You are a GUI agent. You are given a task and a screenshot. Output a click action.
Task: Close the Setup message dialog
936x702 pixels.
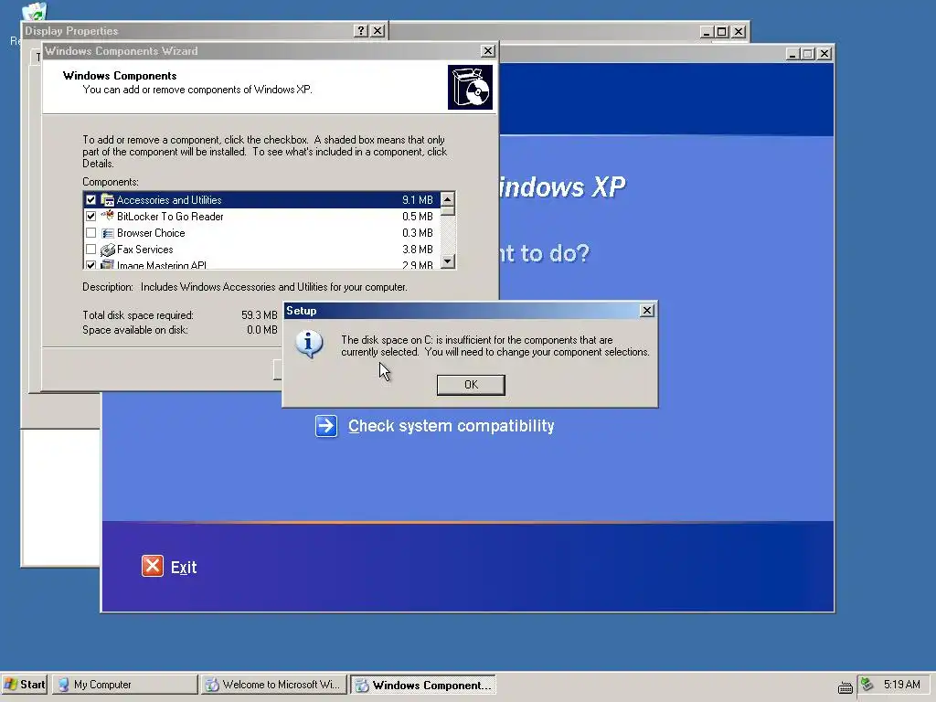[x=646, y=311]
